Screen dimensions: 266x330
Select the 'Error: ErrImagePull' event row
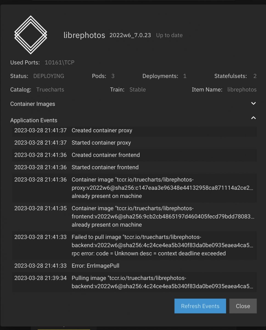[135, 266]
